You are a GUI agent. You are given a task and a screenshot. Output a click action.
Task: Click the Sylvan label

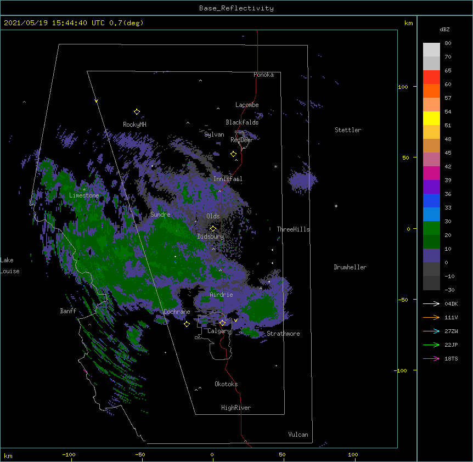click(214, 134)
